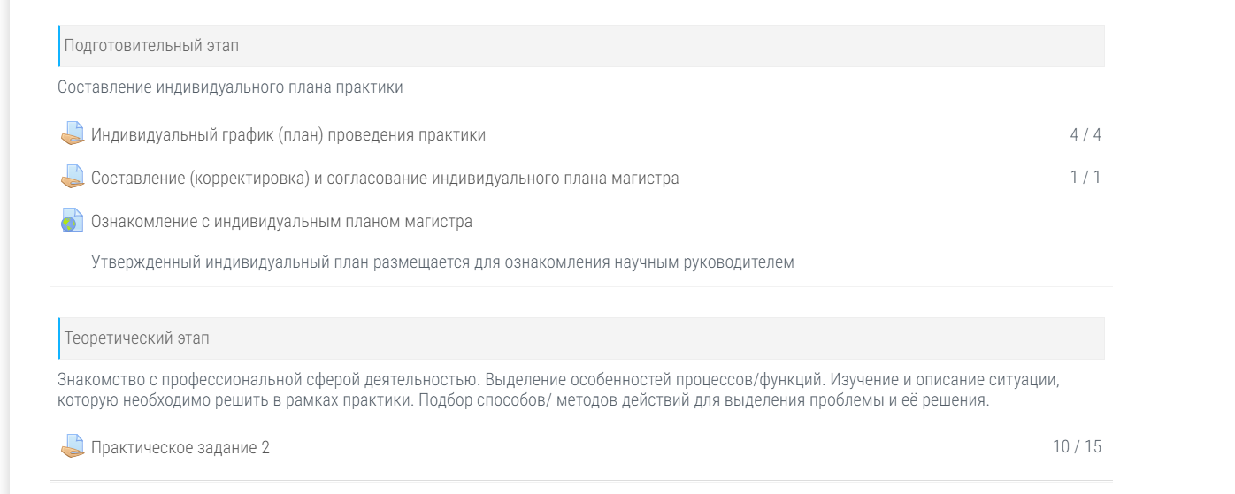Open the Практическое задание 2 assignment
Viewport: 1235px width, 494px height.
(180, 448)
